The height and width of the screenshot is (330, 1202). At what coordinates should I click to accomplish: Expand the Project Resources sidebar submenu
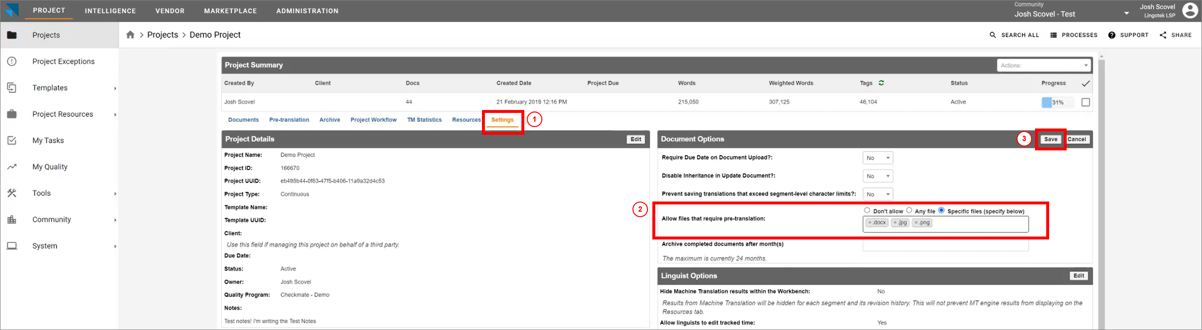click(x=115, y=114)
